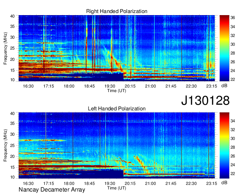239x194 pixels.
Task: Click the dB unit beside Left Handed colorbar
Action: point(224,182)
